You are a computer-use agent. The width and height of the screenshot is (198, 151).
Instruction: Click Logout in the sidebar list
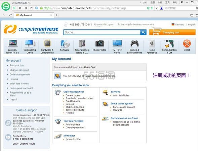point(13,99)
